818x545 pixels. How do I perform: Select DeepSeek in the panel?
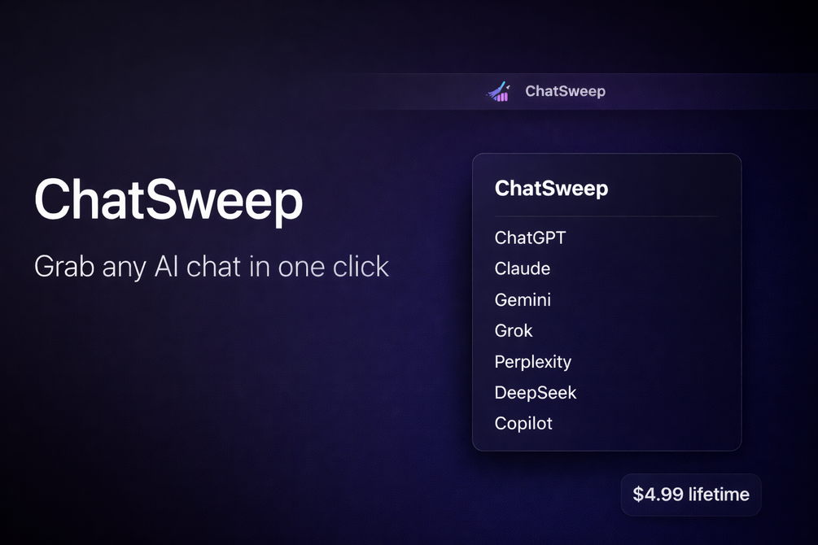click(536, 393)
